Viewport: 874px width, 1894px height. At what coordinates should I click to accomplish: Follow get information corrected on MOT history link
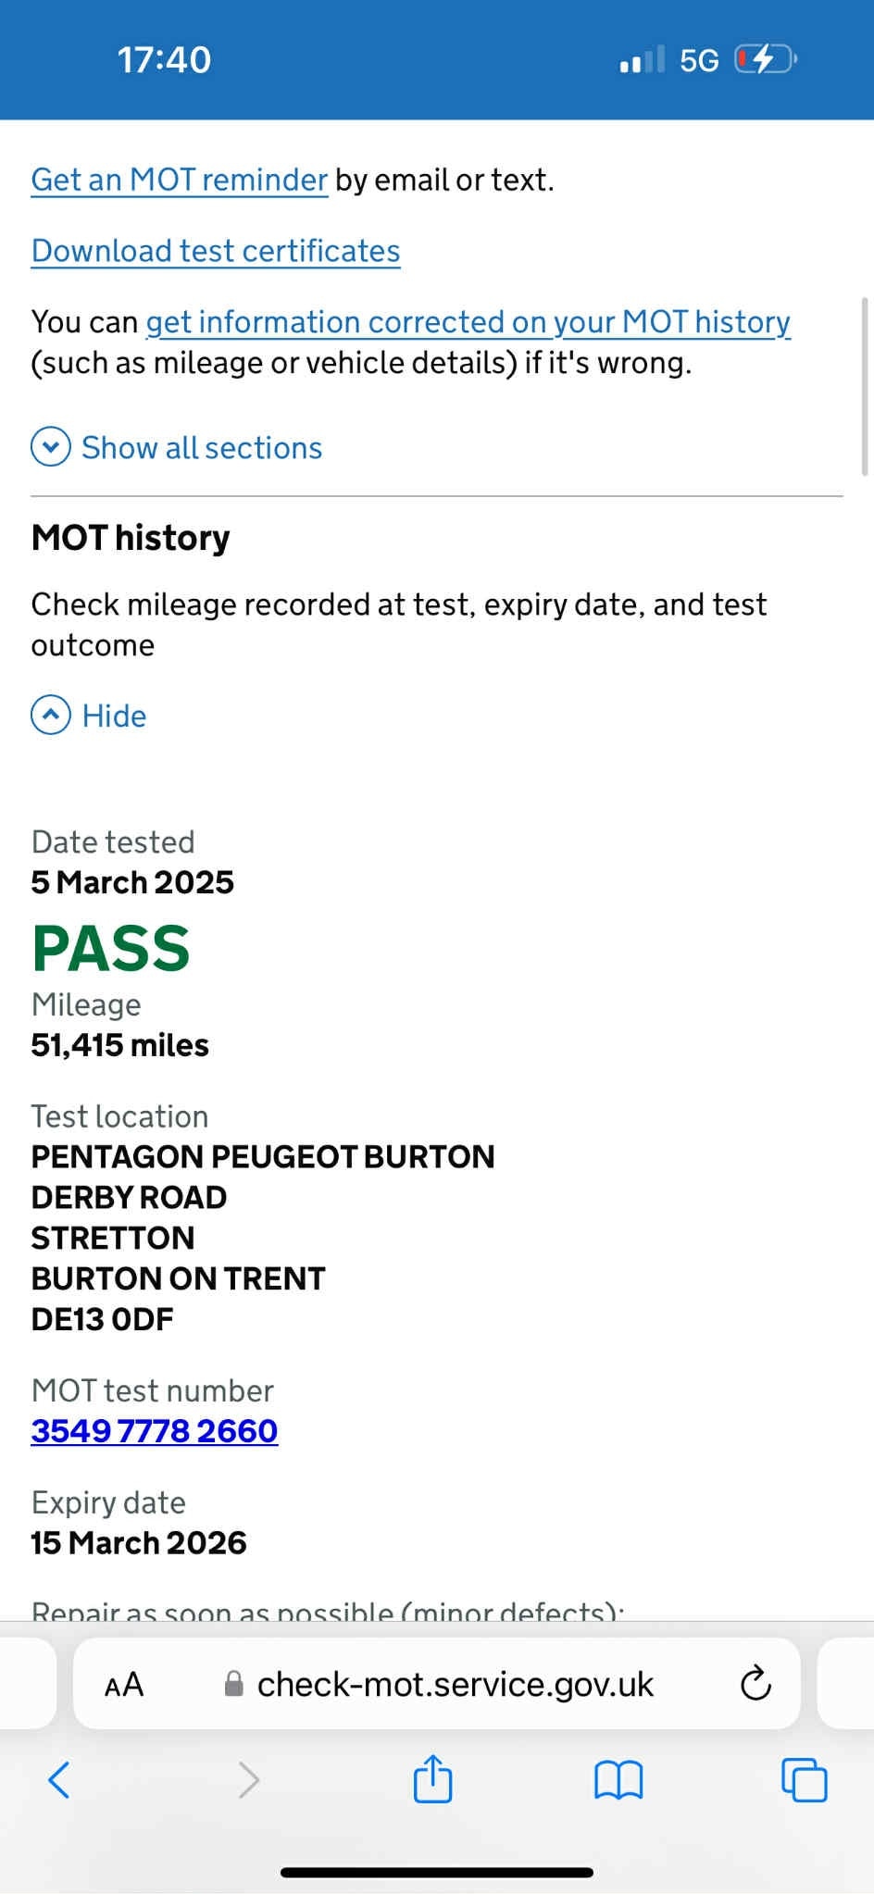tap(468, 322)
